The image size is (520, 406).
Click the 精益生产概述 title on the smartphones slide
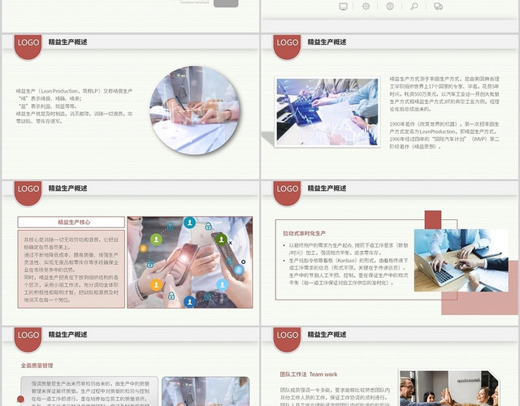(67, 188)
